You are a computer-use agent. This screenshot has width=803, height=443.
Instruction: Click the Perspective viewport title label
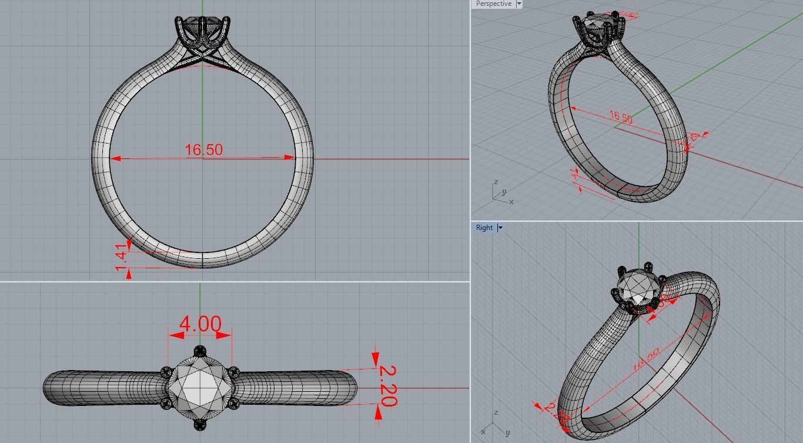(x=493, y=4)
